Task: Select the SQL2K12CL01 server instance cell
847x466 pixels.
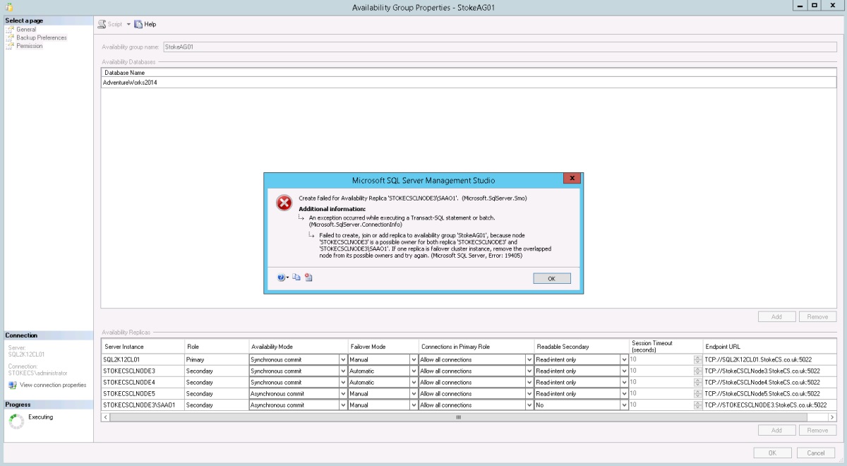Action: [143, 359]
